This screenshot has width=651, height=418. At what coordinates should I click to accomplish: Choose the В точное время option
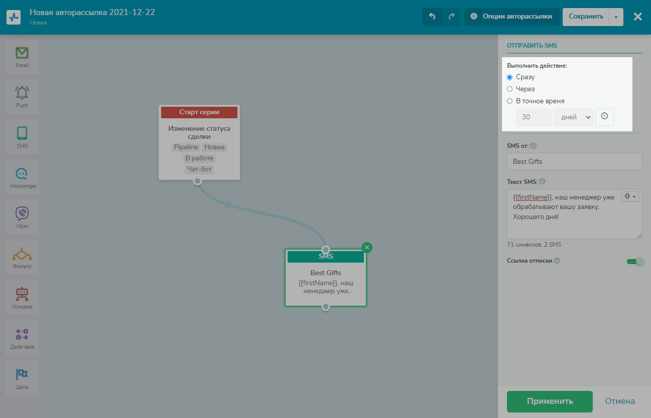(x=510, y=101)
